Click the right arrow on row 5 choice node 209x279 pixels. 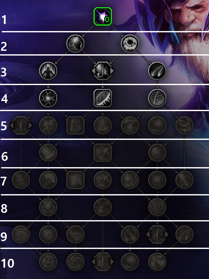(30, 125)
